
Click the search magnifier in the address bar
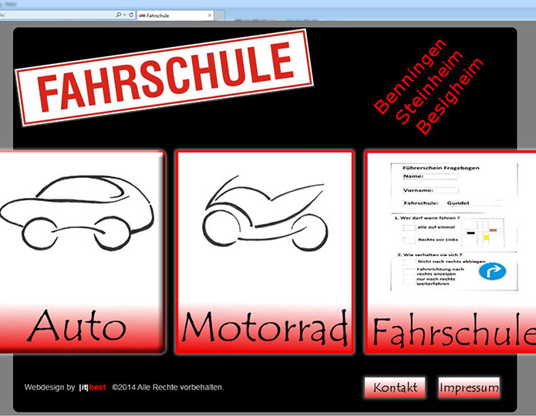[x=118, y=15]
